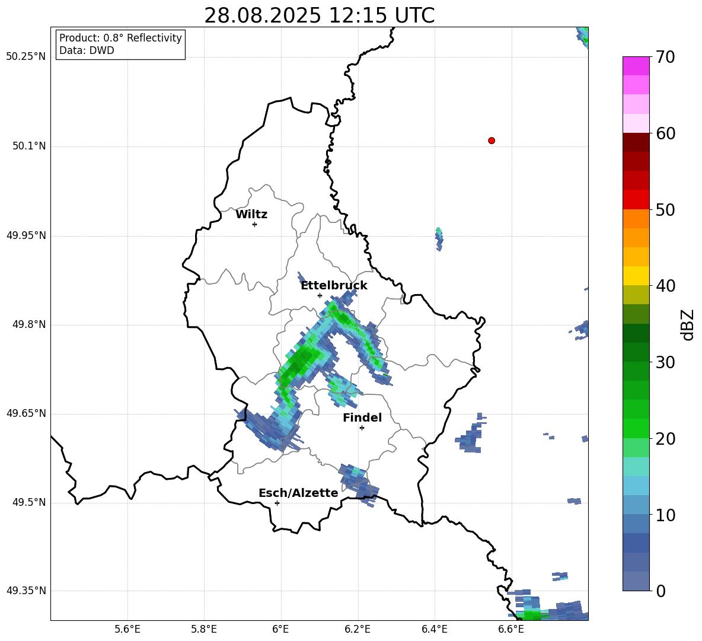Click the red radar site dot
This screenshot has width=702, height=641.
tap(491, 141)
